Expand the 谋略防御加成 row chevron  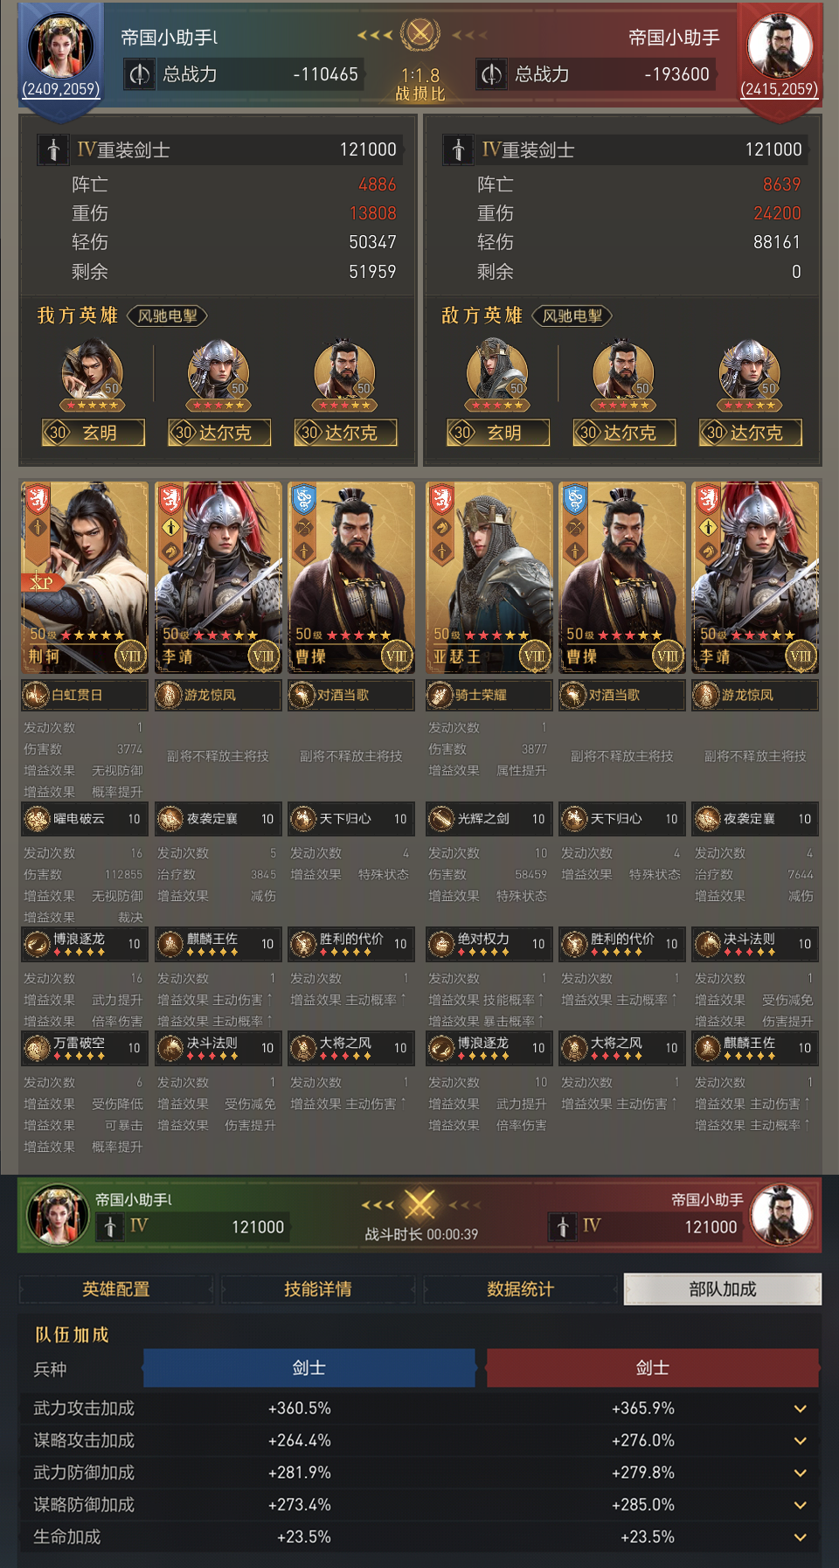800,1505
